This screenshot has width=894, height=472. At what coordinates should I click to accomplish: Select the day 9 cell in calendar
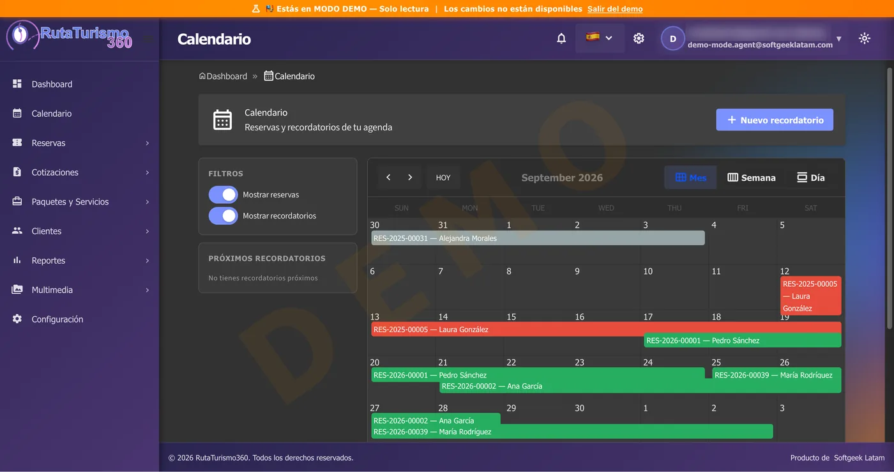[x=606, y=287]
